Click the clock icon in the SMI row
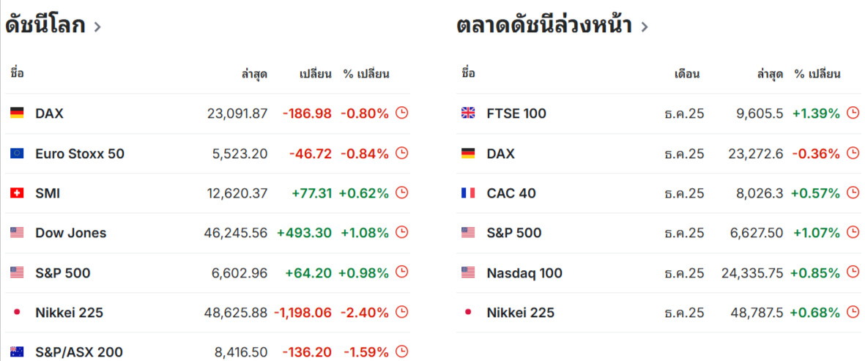 pyautogui.click(x=401, y=193)
